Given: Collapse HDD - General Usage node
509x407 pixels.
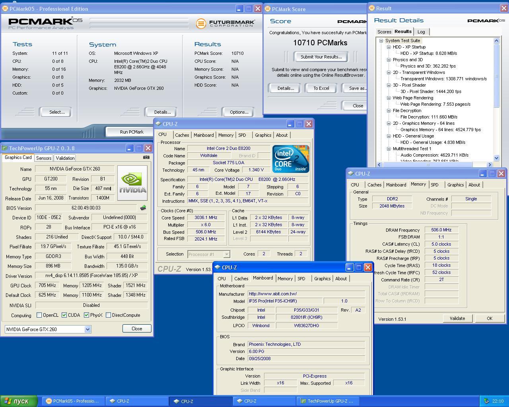Looking at the screenshot, I should [x=389, y=136].
